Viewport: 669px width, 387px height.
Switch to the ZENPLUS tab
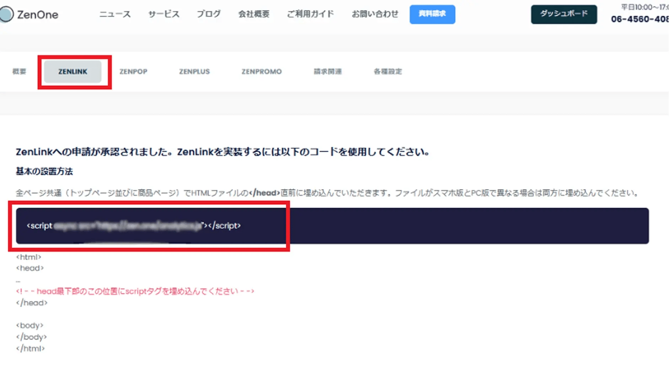[x=194, y=71]
